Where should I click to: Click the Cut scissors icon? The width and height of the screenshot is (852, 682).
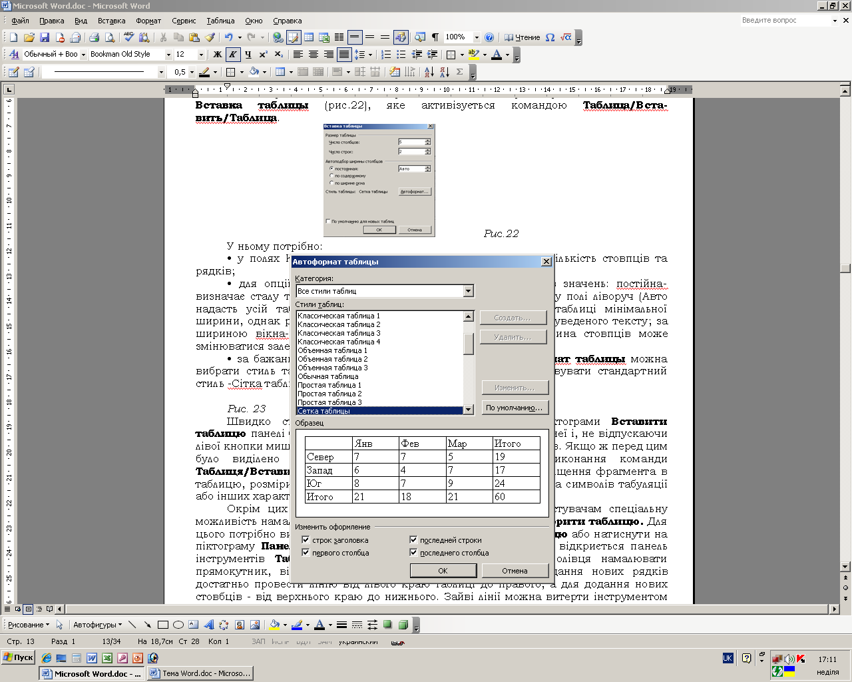(x=163, y=37)
